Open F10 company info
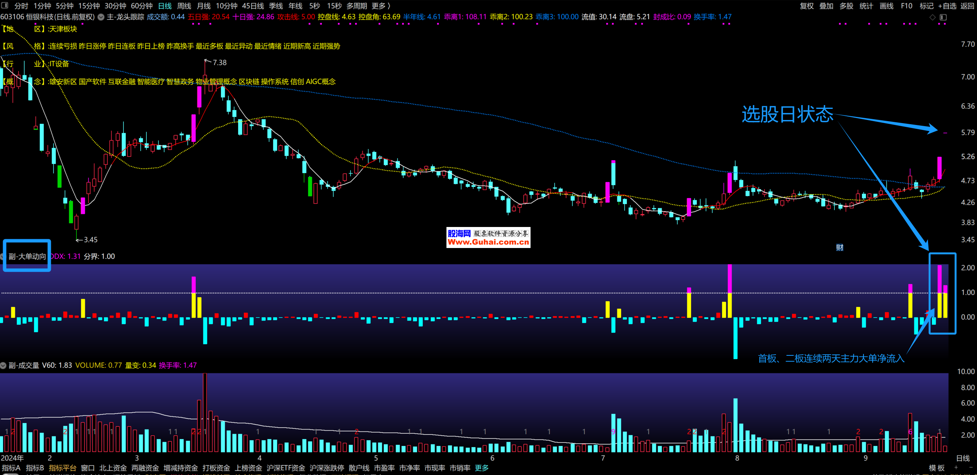Viewport: 977px width, 475px height. [906, 6]
